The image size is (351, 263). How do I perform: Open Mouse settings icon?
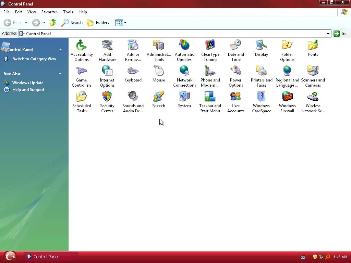(x=159, y=74)
